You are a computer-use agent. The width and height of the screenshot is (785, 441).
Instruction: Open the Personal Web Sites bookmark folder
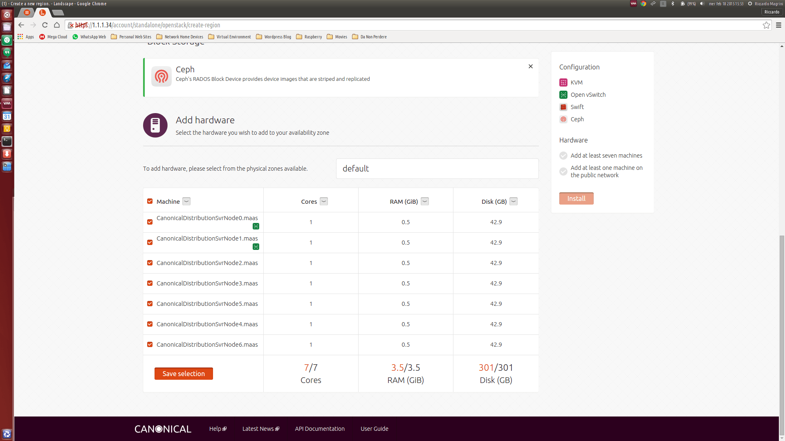tap(131, 37)
